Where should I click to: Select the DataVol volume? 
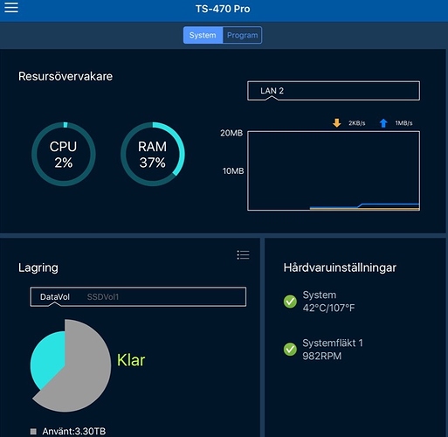point(55,297)
